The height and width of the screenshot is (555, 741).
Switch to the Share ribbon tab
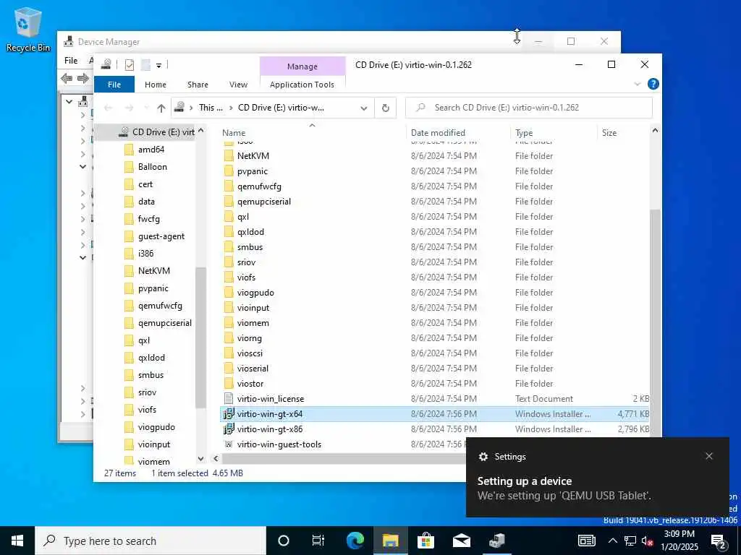[x=198, y=85]
